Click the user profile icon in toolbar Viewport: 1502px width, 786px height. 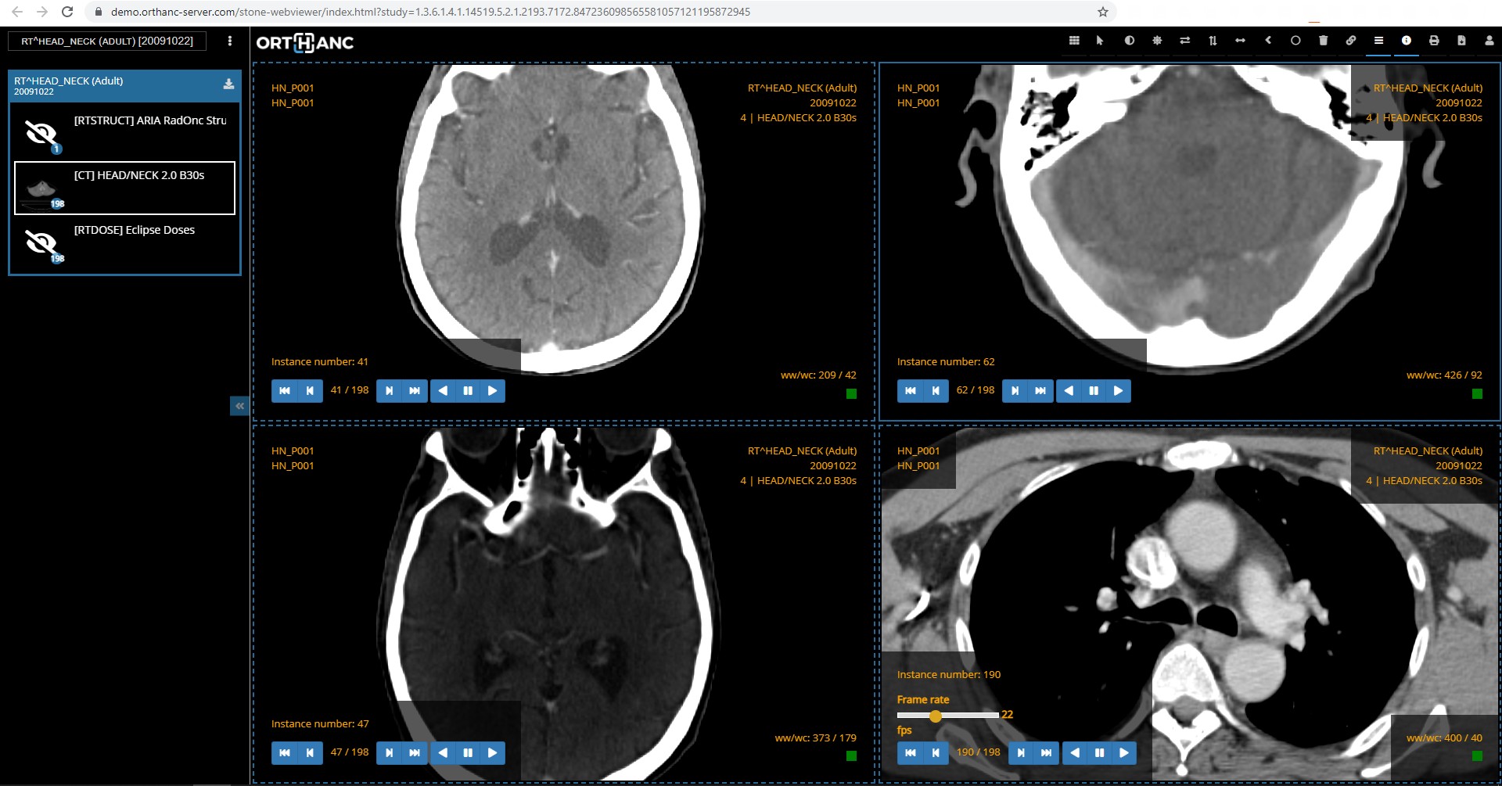coord(1489,41)
